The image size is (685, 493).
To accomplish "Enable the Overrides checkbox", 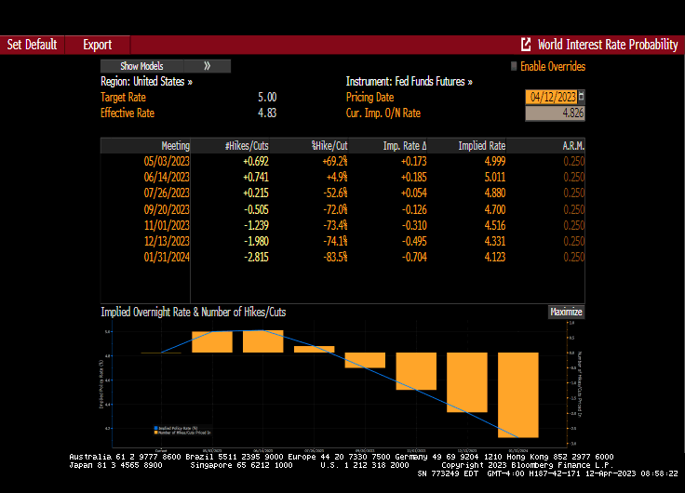I will (513, 66).
